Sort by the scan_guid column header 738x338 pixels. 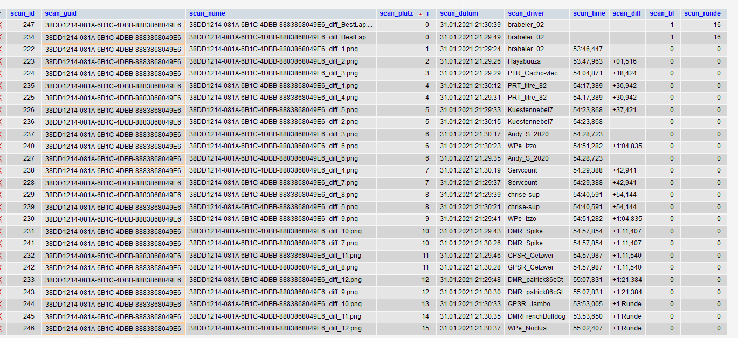point(60,13)
